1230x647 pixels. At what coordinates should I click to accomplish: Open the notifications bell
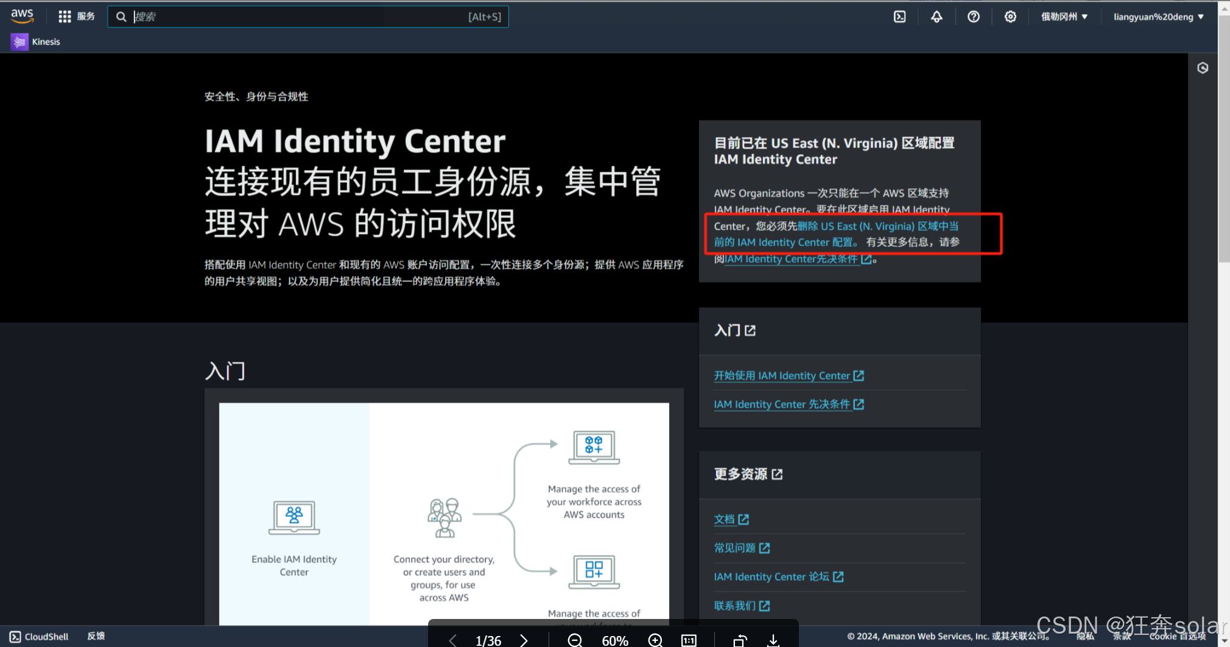point(937,16)
